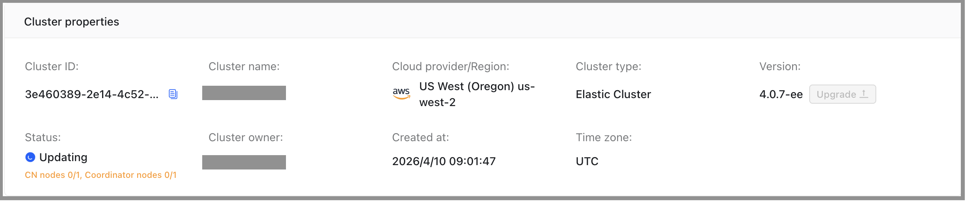
Task: Click the redacted cluster owner value
Action: (244, 162)
